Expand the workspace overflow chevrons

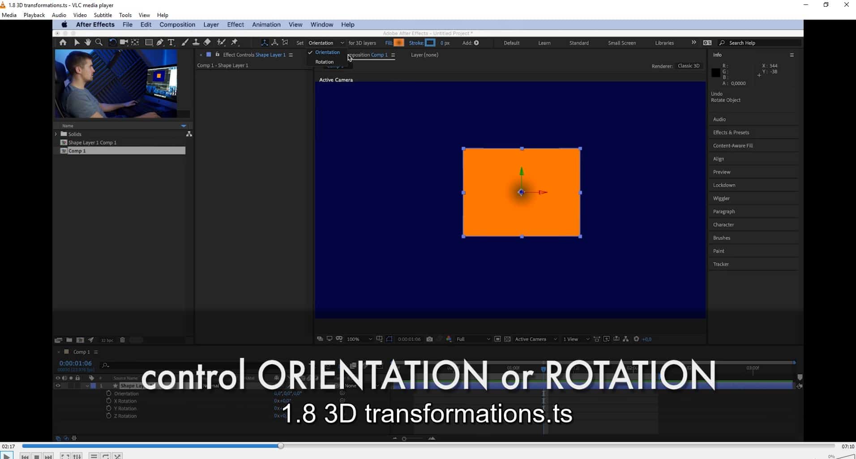[x=693, y=42]
